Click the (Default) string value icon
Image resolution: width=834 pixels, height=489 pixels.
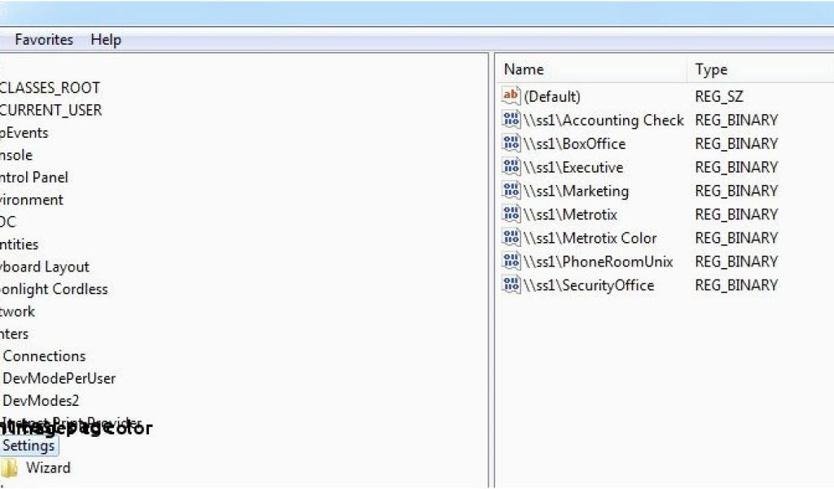[x=511, y=96]
